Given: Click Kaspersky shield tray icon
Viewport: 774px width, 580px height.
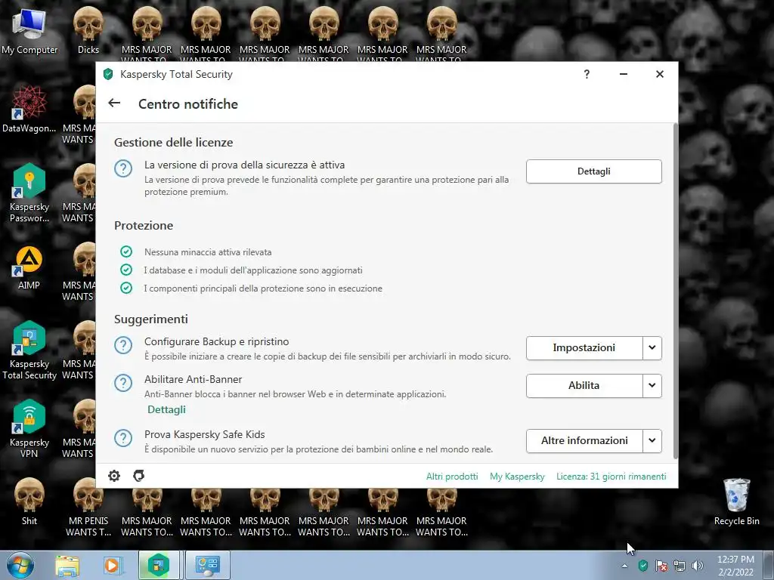Looking at the screenshot, I should (642, 565).
